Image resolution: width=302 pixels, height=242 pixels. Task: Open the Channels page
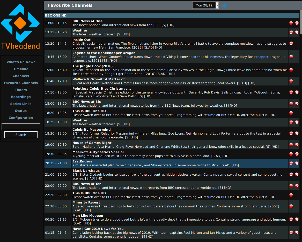click(21, 76)
